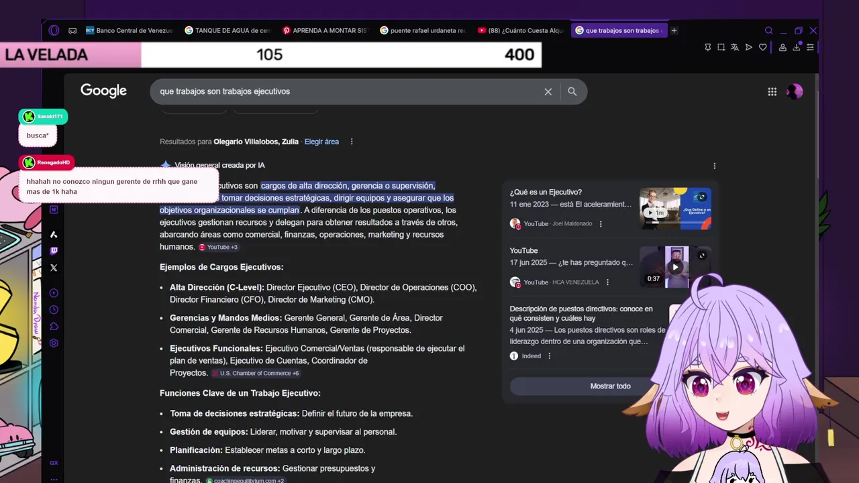This screenshot has height=483, width=859.
Task: Bookmark page with the heart icon
Action: pyautogui.click(x=763, y=47)
